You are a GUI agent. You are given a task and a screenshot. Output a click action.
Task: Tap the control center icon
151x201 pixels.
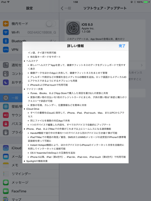coord(6,74)
